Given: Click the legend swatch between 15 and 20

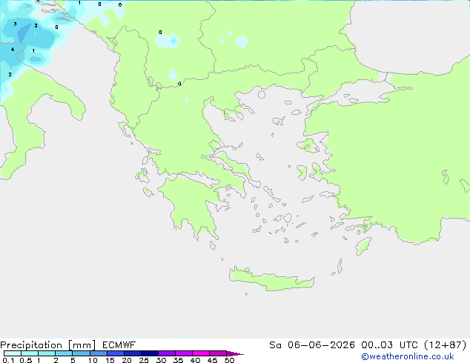Looking at the screenshot, I should pyautogui.click(x=116, y=353).
